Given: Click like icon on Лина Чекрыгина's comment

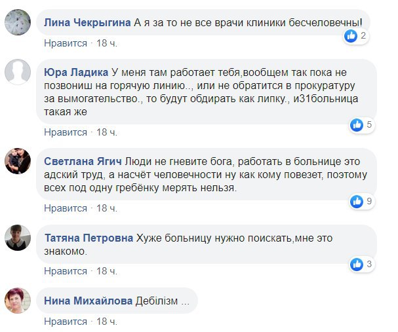Looking at the screenshot, I should pos(351,37).
